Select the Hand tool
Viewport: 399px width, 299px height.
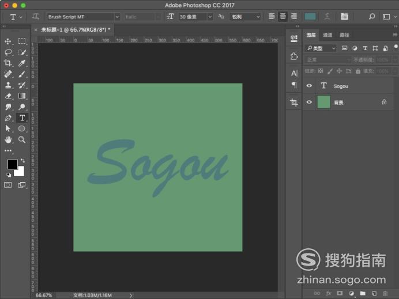tap(8, 139)
